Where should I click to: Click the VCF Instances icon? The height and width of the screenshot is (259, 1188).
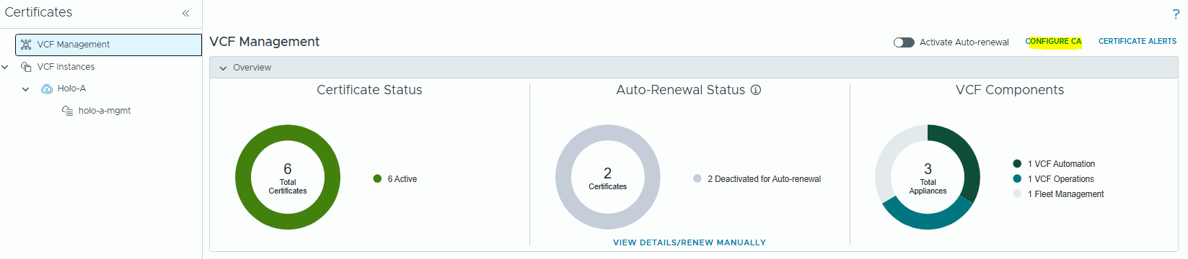click(26, 67)
